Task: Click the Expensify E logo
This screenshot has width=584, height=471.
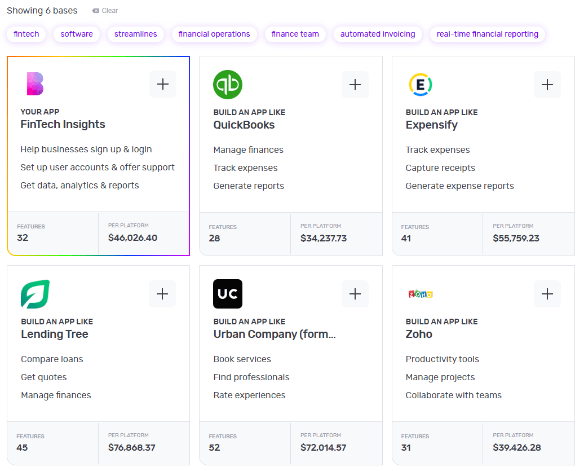Action: point(421,85)
